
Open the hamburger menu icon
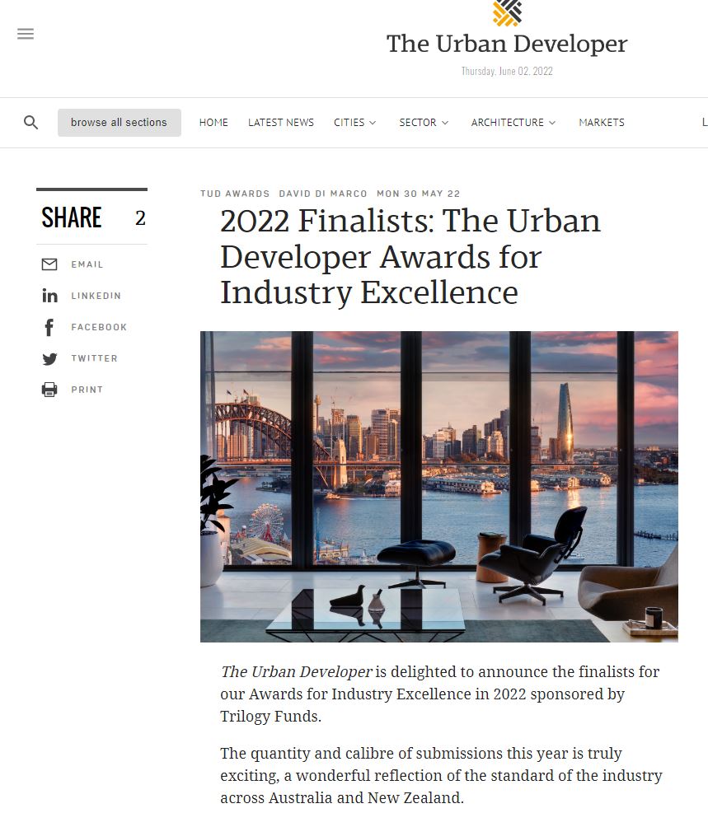tap(26, 34)
